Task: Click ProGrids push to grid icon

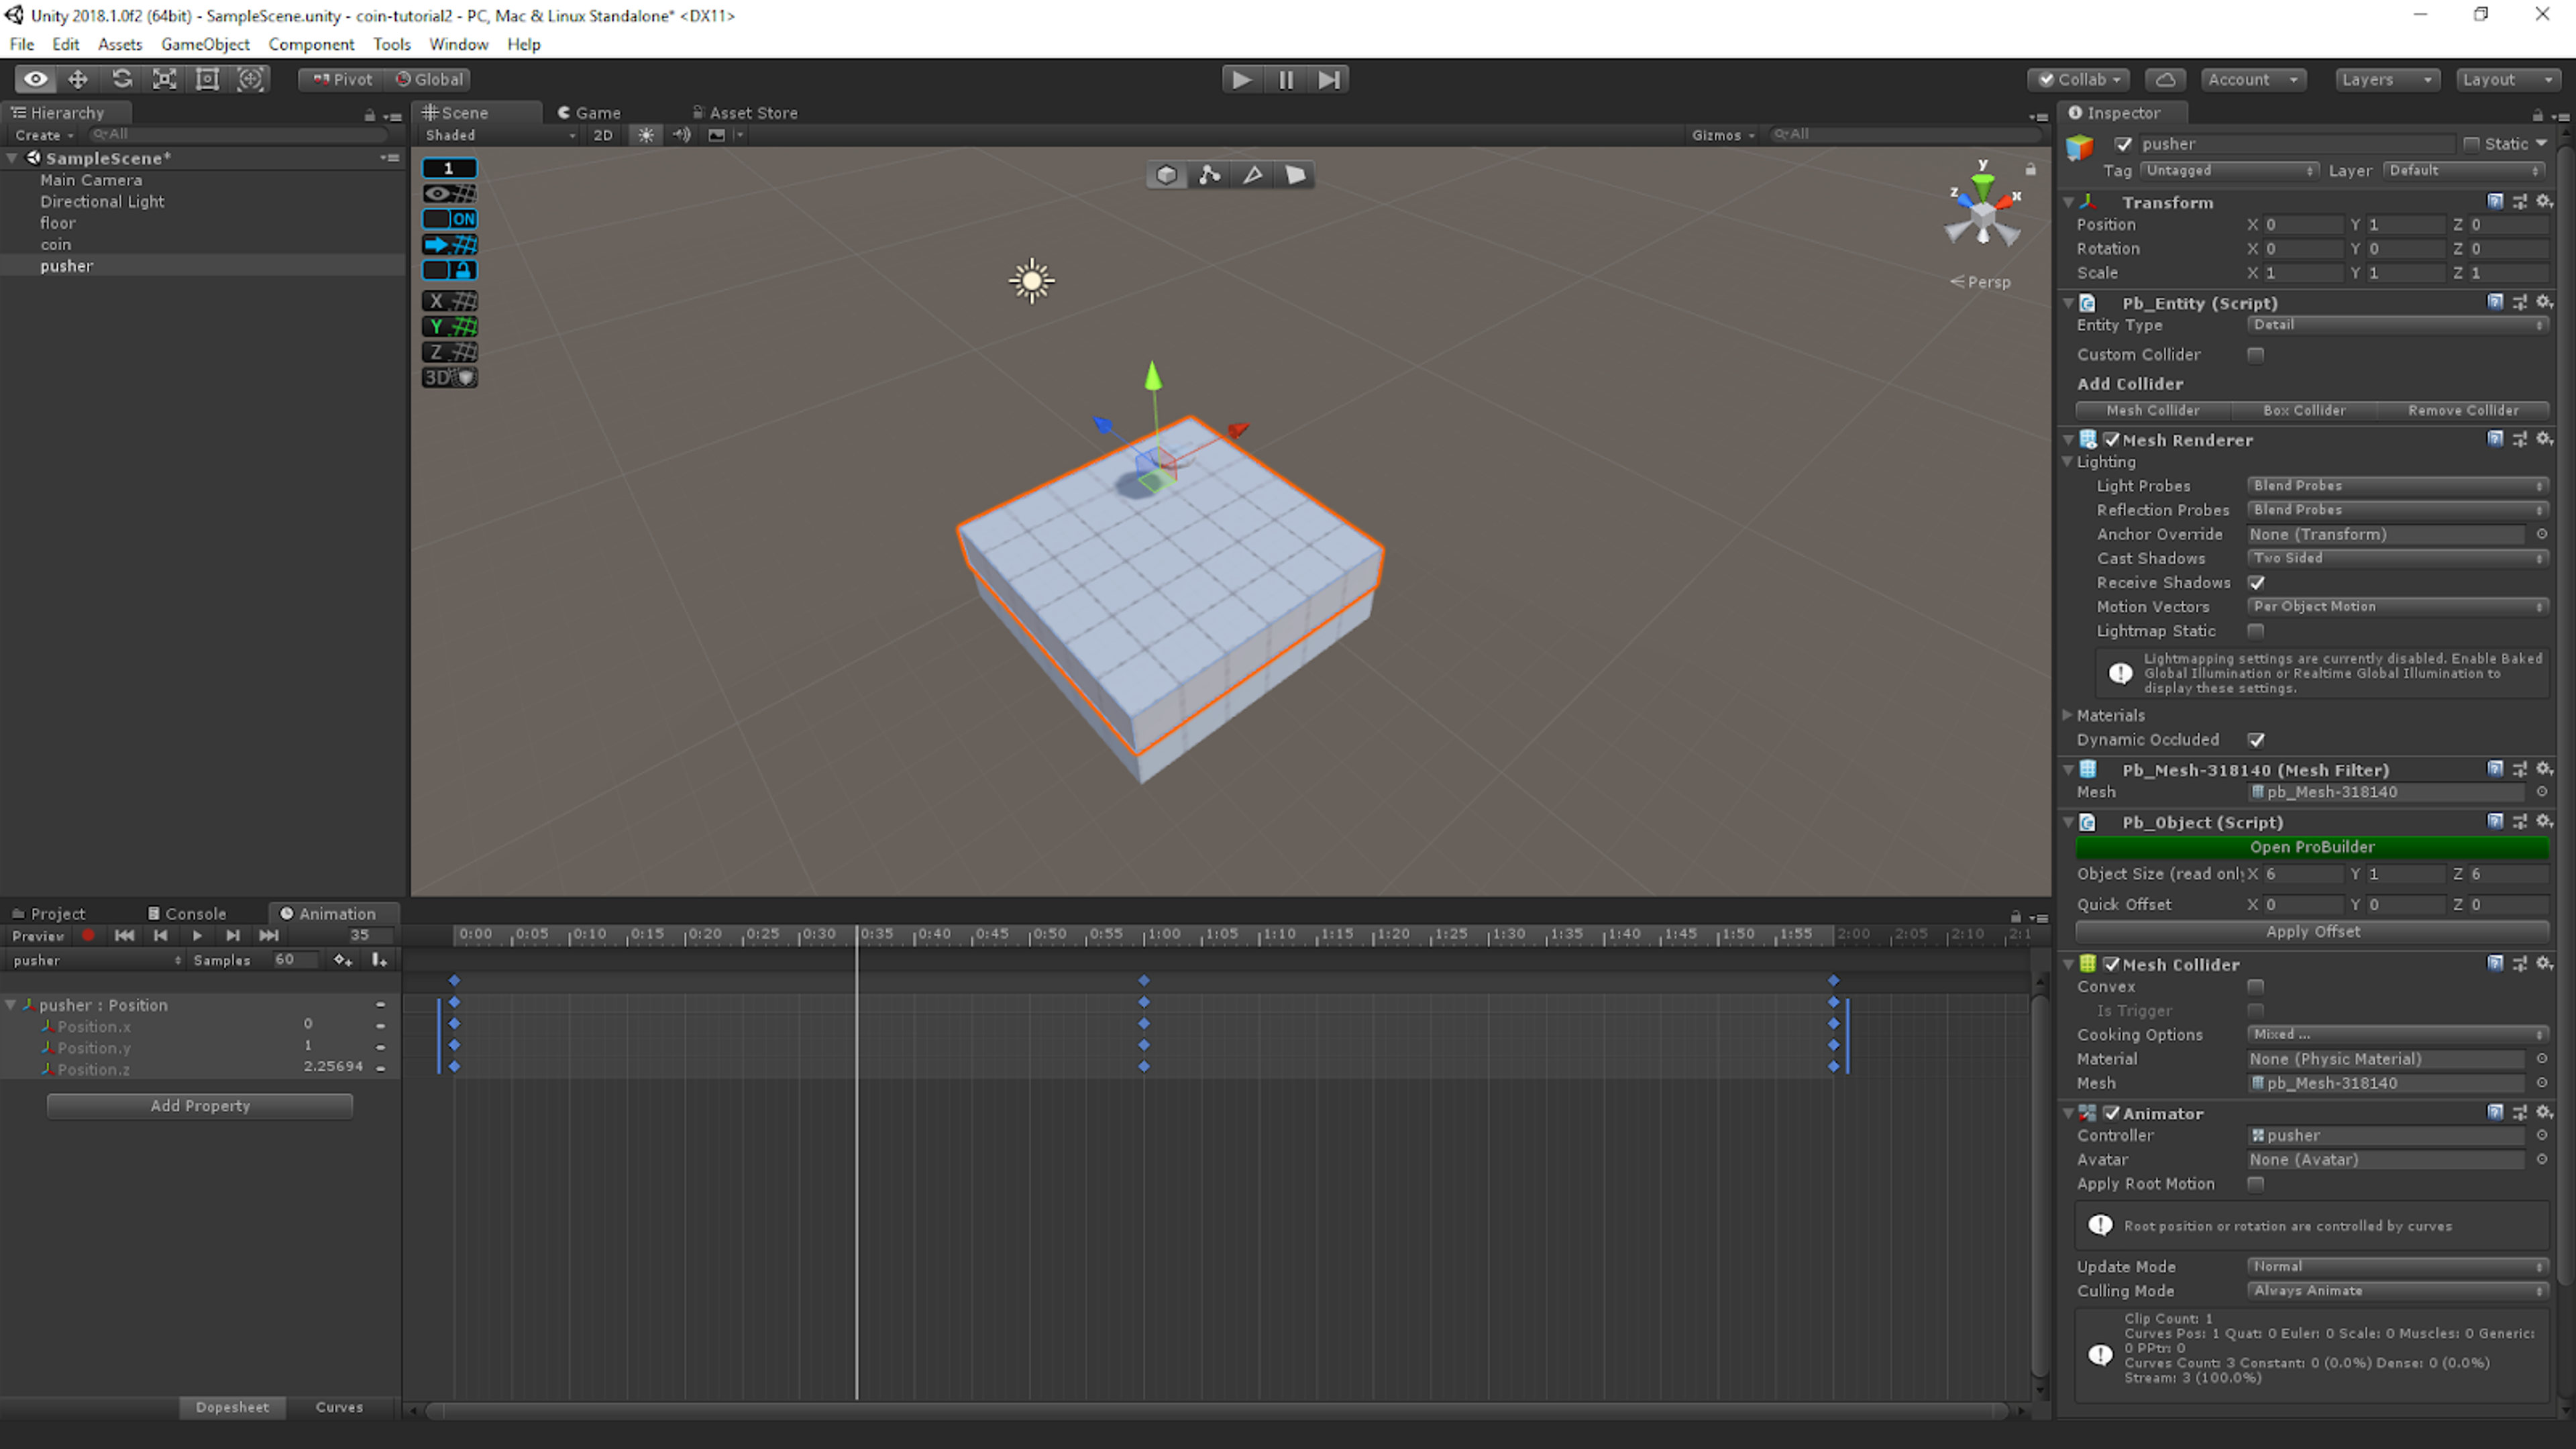Action: pos(449,244)
